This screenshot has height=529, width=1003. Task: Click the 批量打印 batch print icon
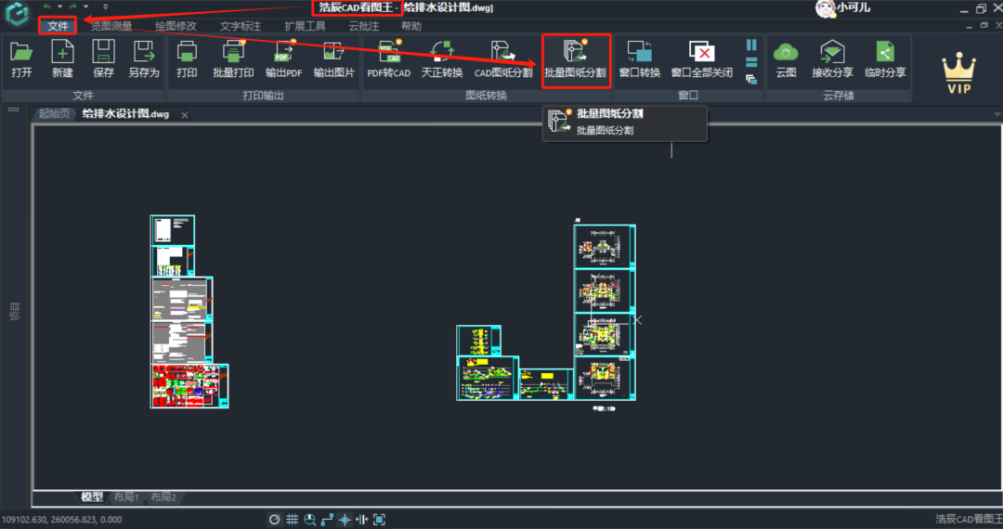[x=233, y=58]
